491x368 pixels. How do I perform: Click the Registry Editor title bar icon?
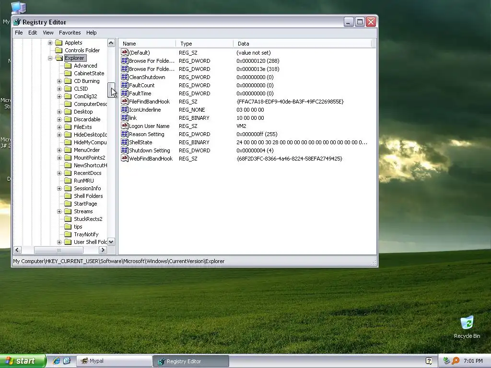[17, 22]
